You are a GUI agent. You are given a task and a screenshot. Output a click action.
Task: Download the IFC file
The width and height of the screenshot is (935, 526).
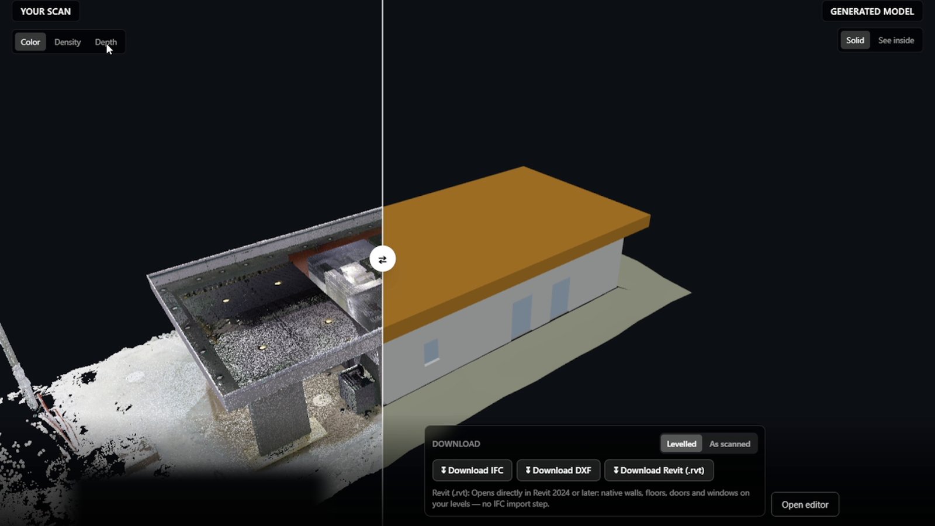[472, 470]
